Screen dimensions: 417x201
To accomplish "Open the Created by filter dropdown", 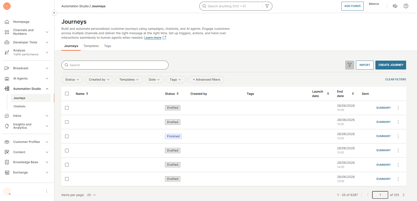I will point(99,80).
